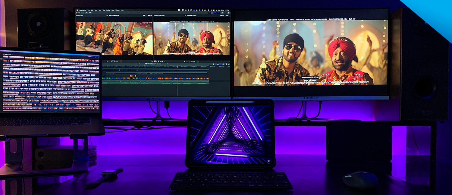Click the date and time in menu bar
This screenshot has width=452, height=195.
(x=224, y=10)
